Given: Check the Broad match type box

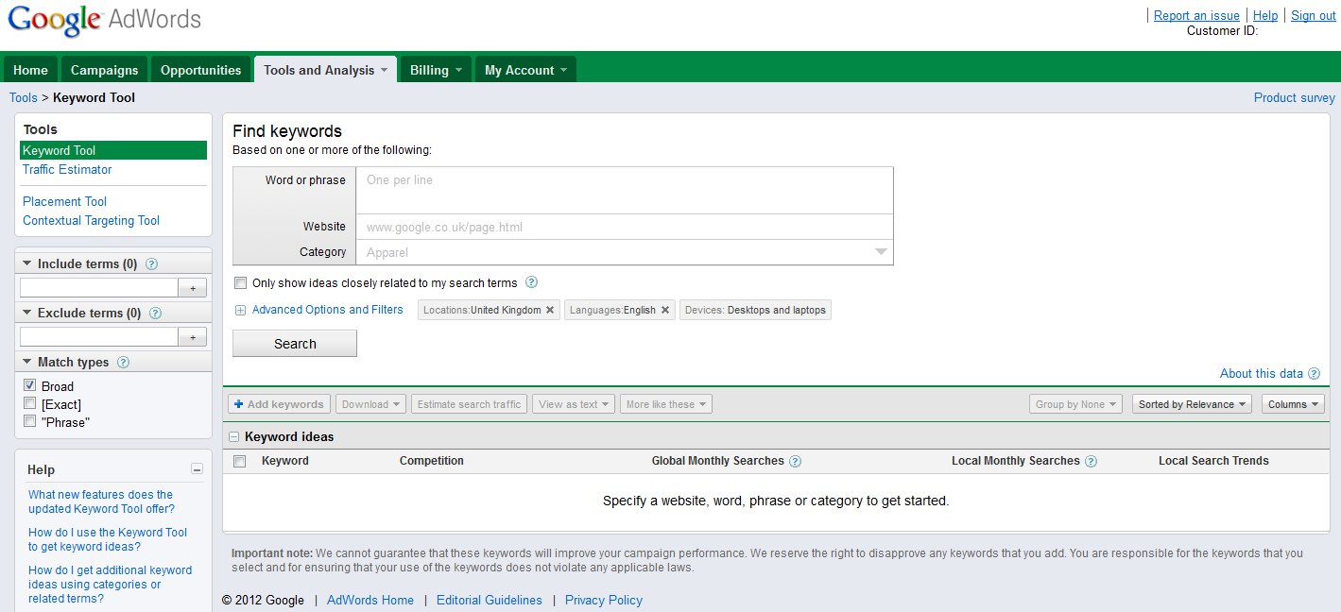Looking at the screenshot, I should coord(30,385).
